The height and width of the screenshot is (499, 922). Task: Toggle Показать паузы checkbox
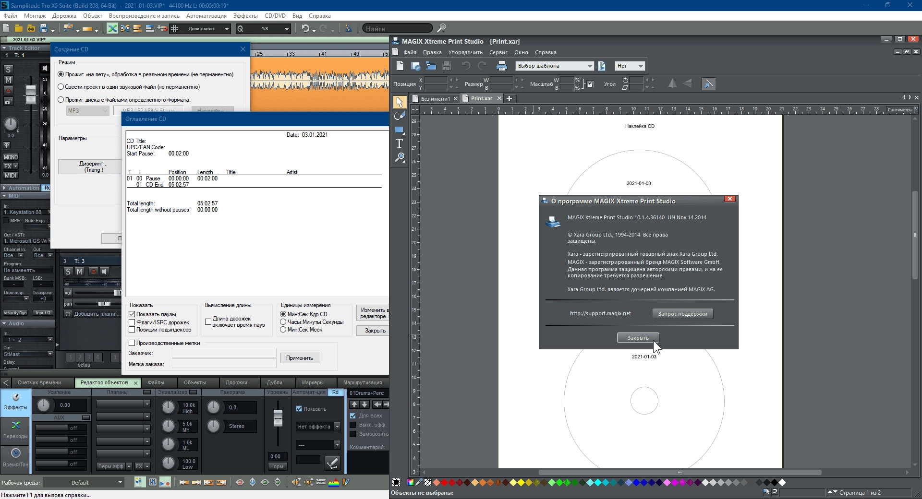coord(132,314)
